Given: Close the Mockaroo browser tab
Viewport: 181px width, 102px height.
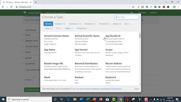Looking at the screenshot, I should [31, 2].
